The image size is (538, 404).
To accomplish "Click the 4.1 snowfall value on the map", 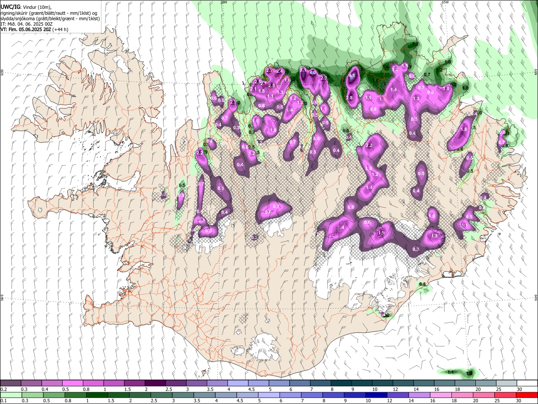I will click(353, 76).
